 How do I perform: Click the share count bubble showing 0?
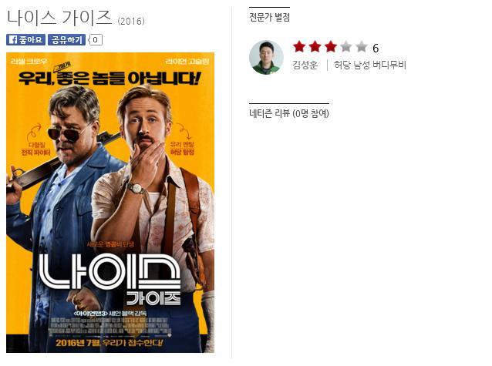click(x=96, y=40)
